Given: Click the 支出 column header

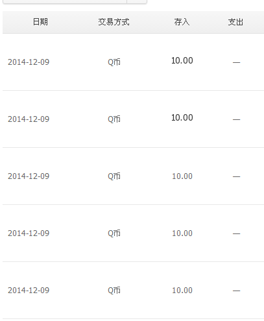Looking at the screenshot, I should [235, 22].
